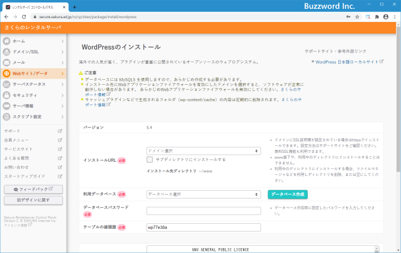
Task: Click the さくらのレンタルサーバ header logo
Action: coord(33,28)
